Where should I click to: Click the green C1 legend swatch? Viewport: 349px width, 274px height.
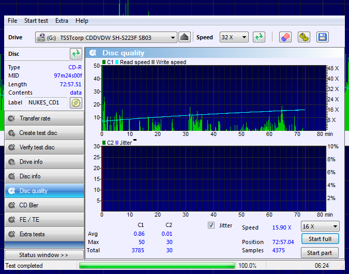click(104, 62)
